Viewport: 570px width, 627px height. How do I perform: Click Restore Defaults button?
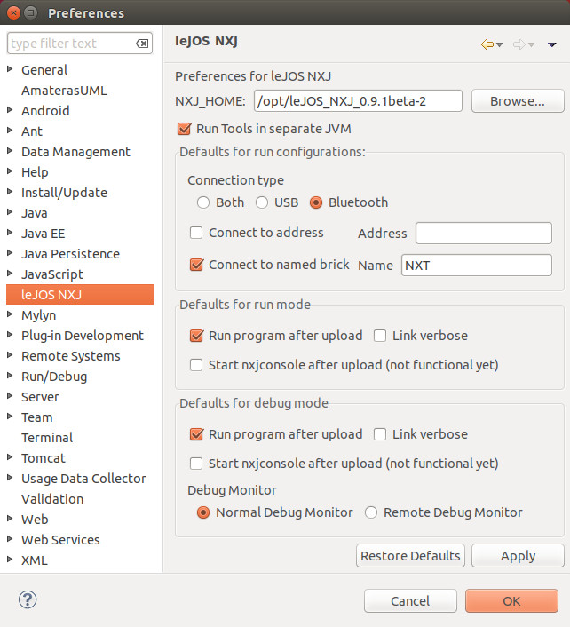click(x=410, y=556)
